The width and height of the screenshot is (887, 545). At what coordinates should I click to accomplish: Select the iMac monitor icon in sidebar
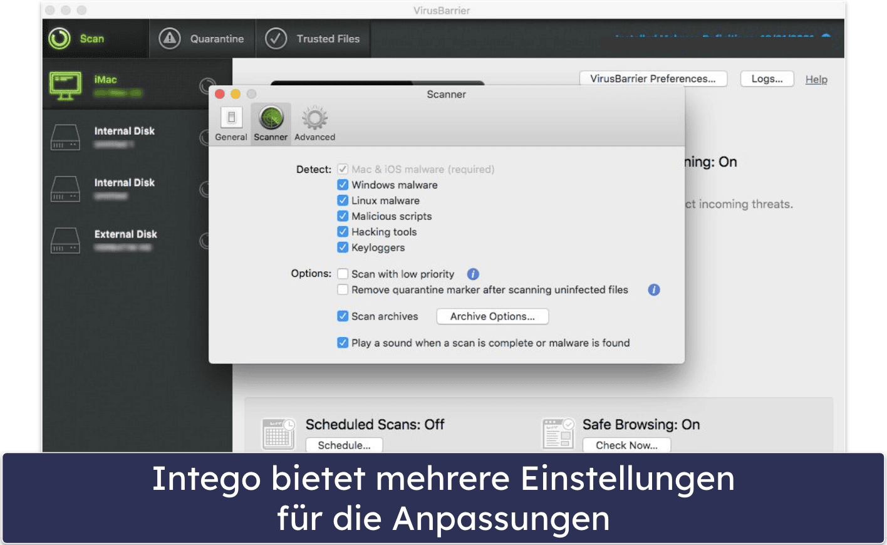[65, 85]
